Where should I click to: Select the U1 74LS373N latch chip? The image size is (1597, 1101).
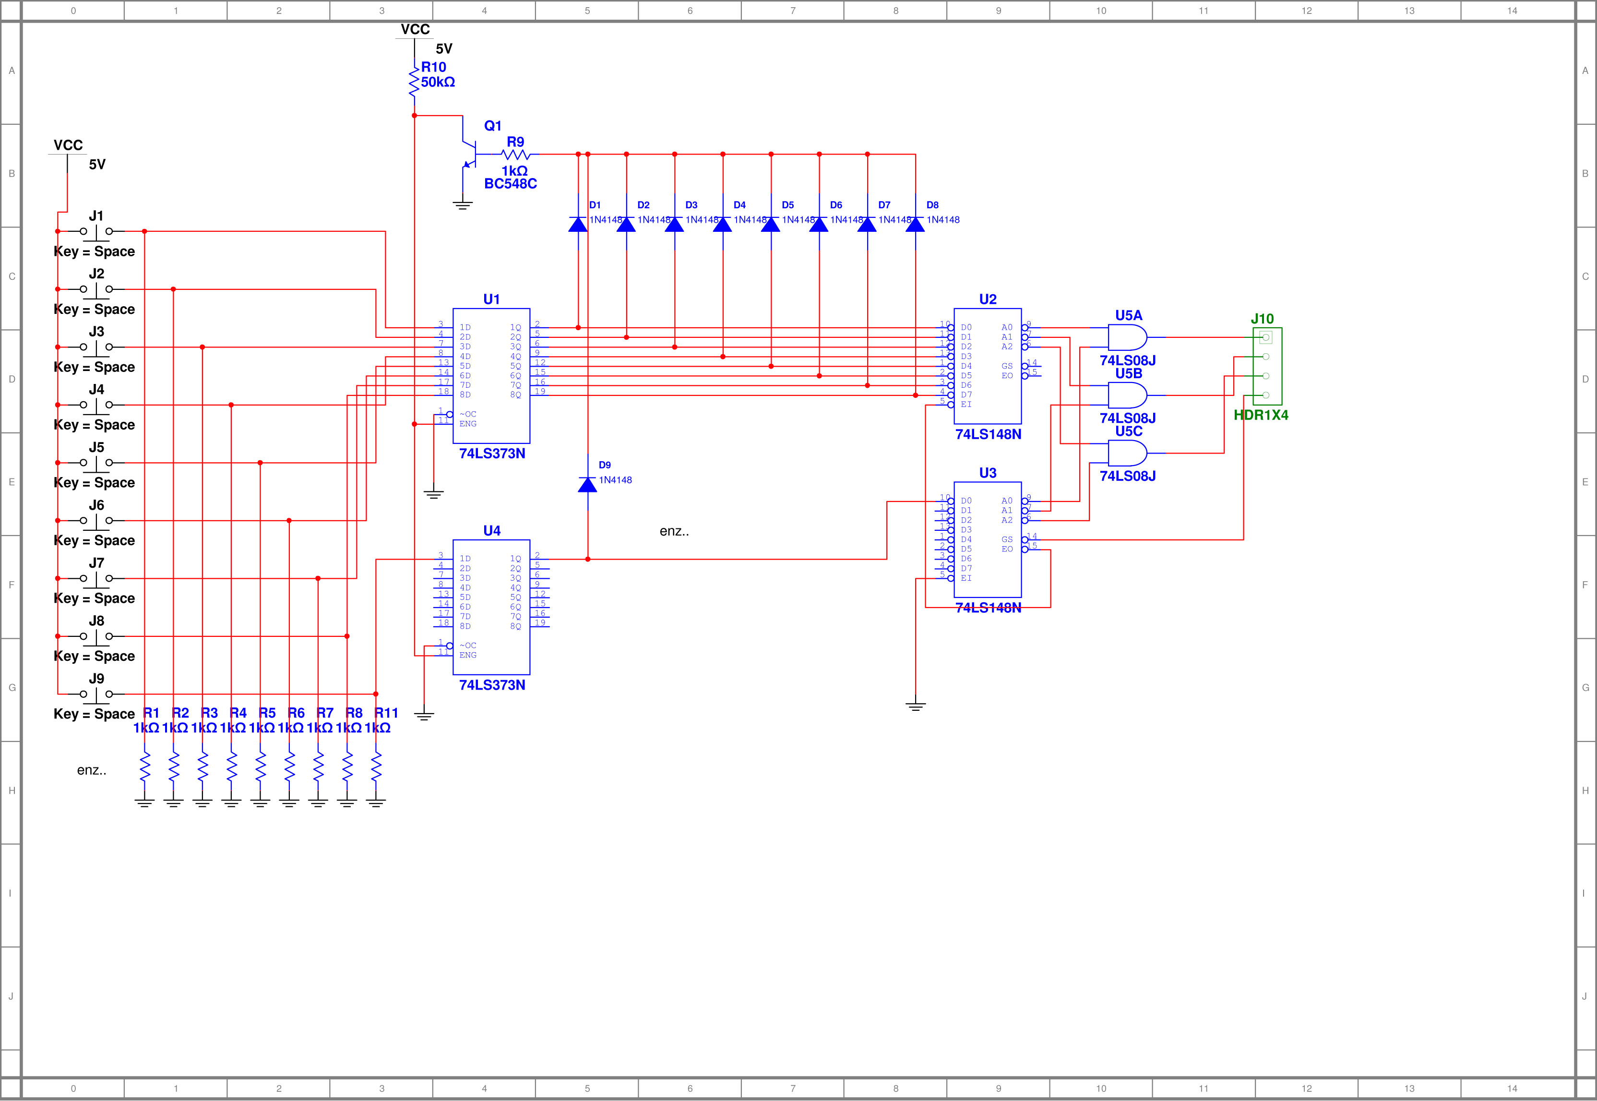(491, 376)
